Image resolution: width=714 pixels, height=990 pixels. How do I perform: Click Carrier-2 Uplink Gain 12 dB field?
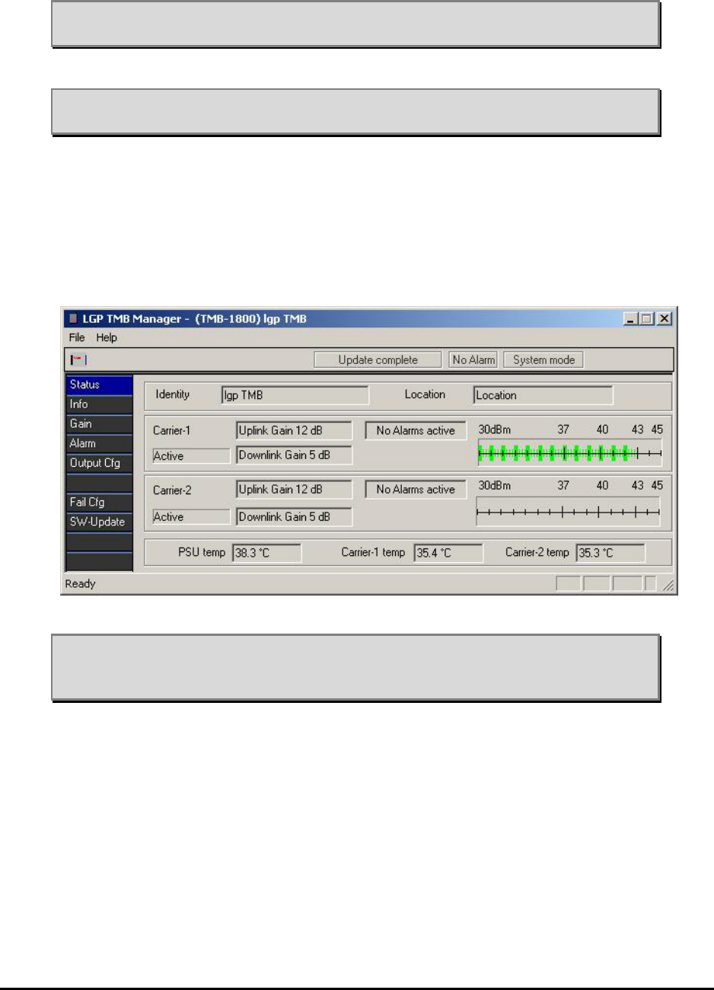tap(294, 490)
